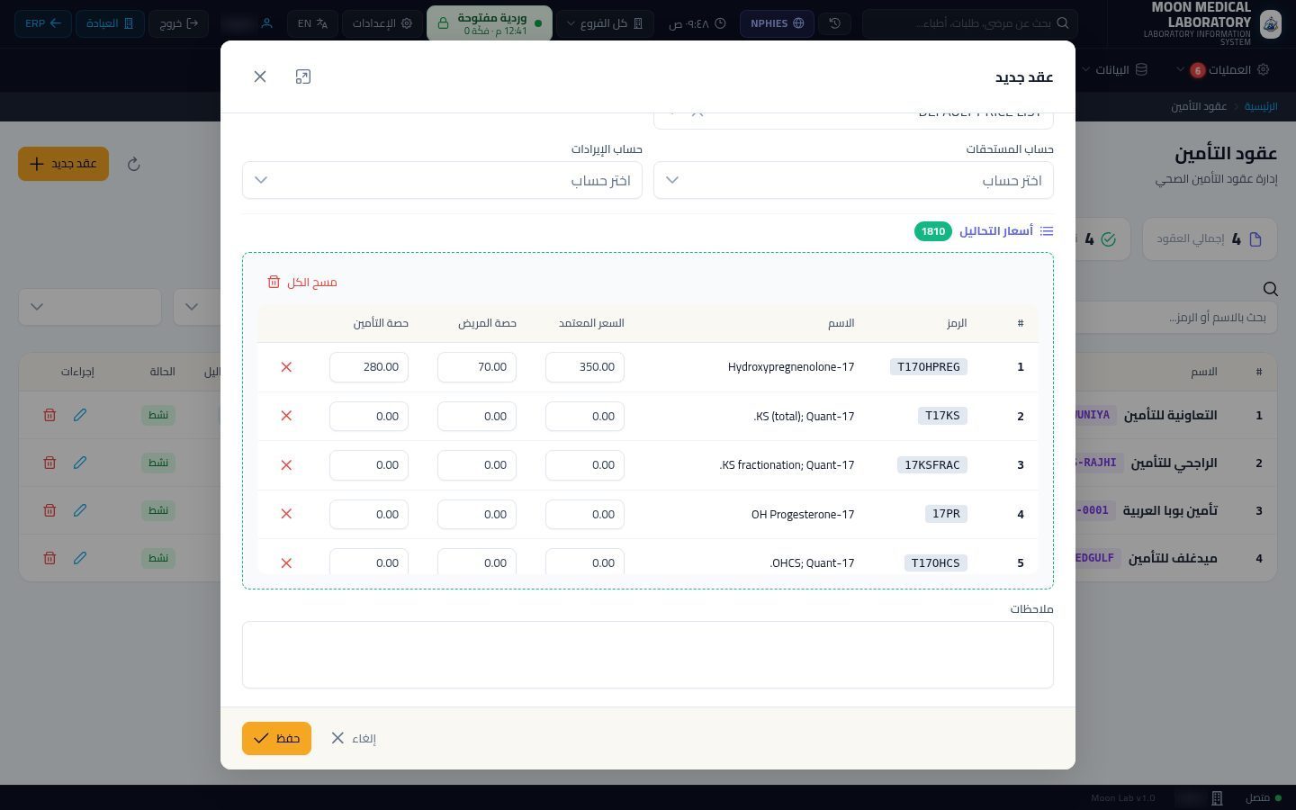Edit approved price 350.00 for T17OHPREG
Image resolution: width=1296 pixels, height=810 pixels.
tap(585, 367)
